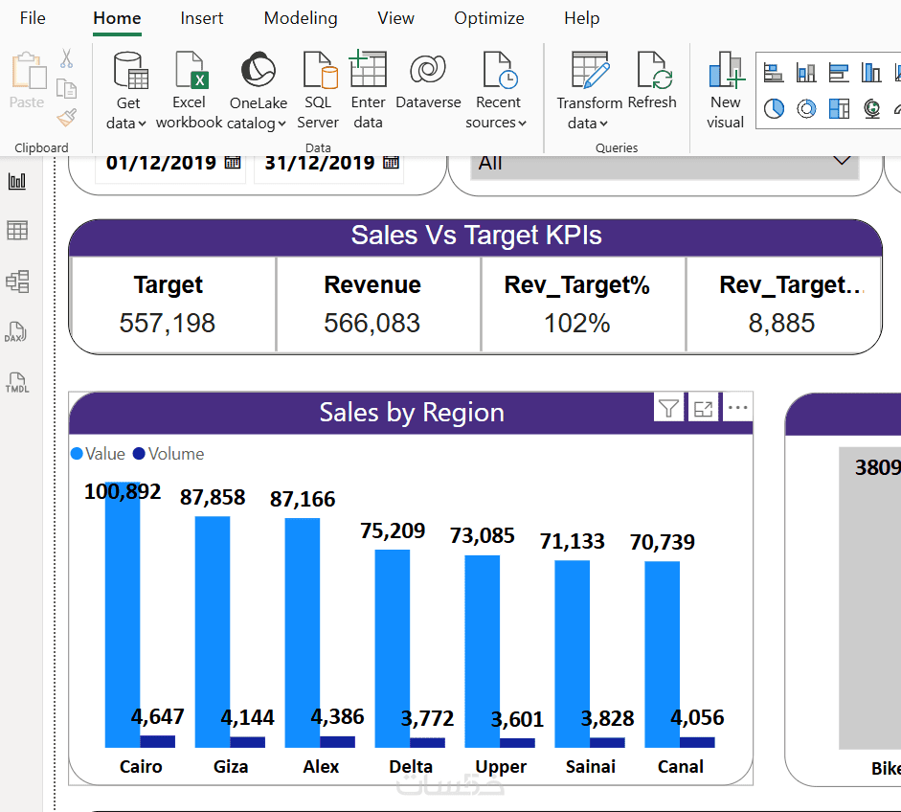Open the Get data menu

click(x=127, y=91)
